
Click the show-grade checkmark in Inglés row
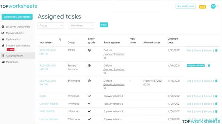point(89,96)
